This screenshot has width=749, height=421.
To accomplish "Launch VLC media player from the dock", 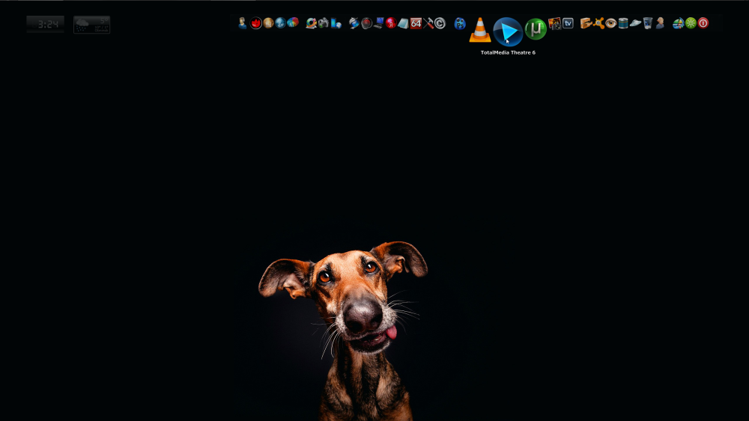I will click(480, 30).
